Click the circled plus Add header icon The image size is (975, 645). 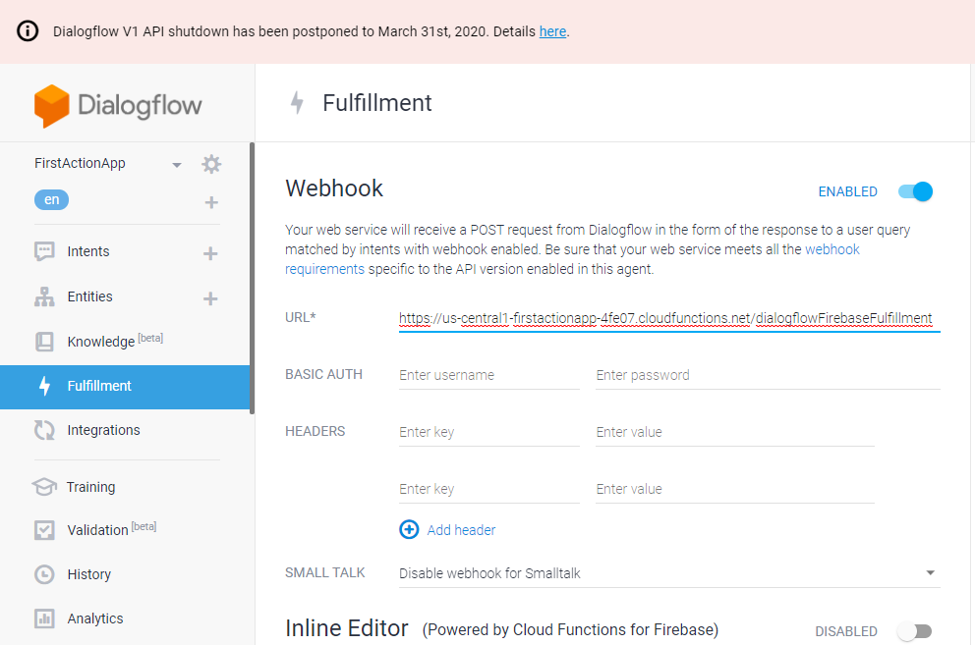point(409,530)
